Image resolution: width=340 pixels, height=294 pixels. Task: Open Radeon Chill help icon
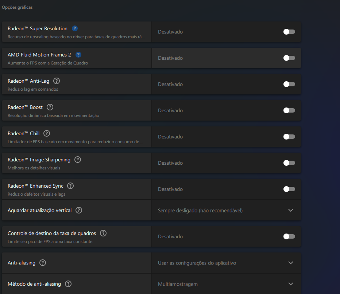pos(47,133)
